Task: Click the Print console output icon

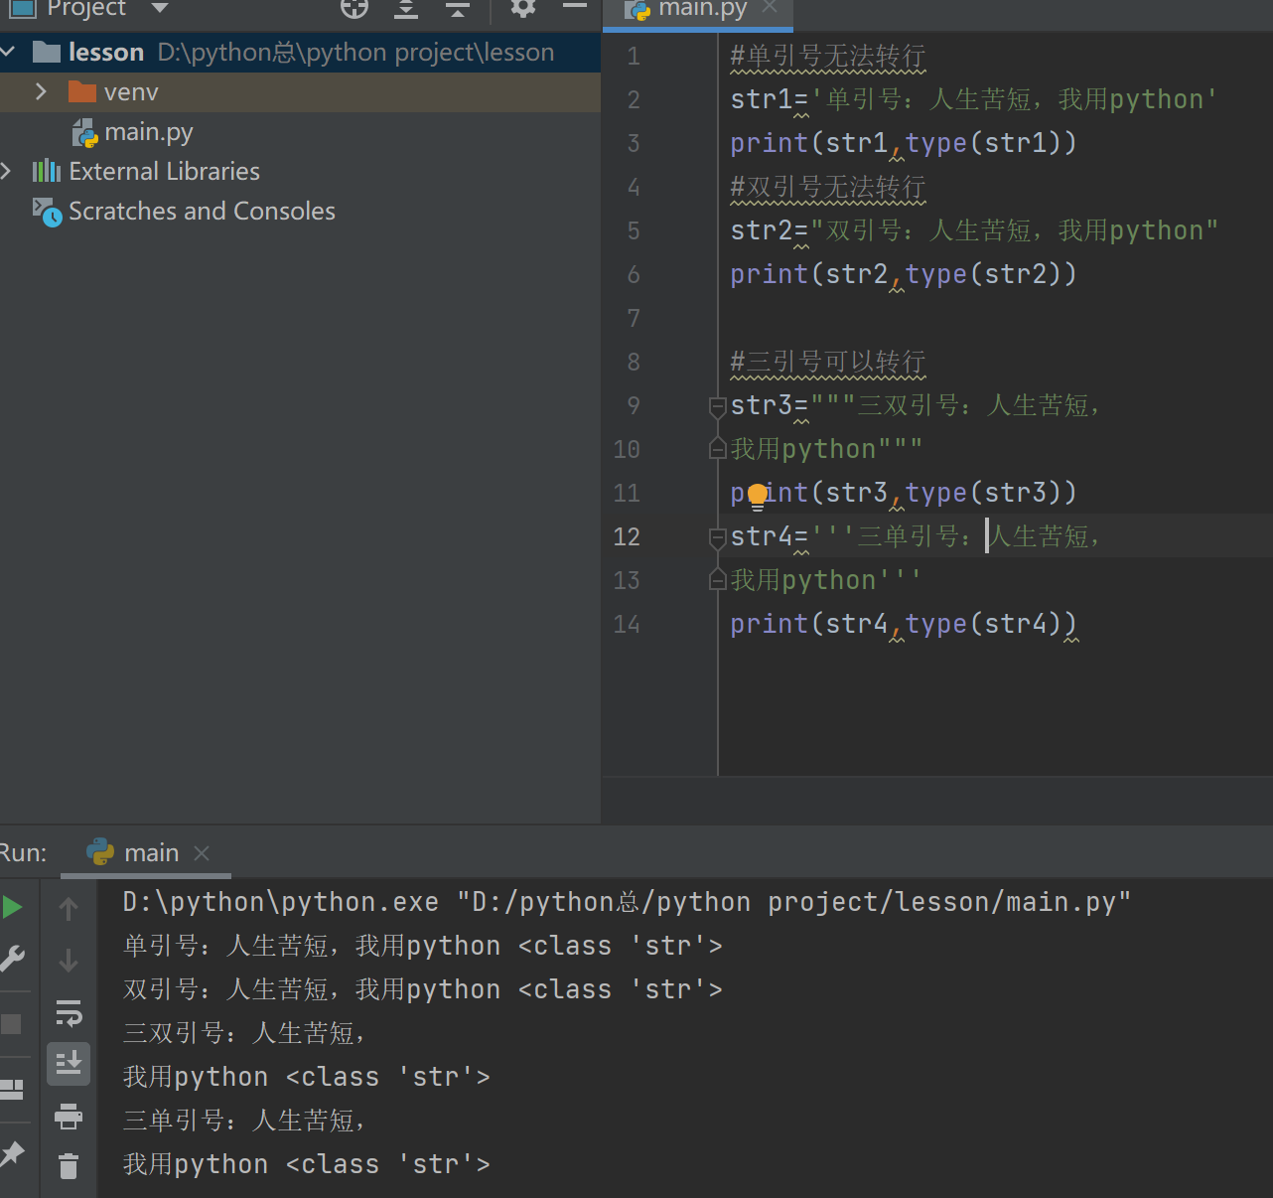Action: tap(69, 1116)
